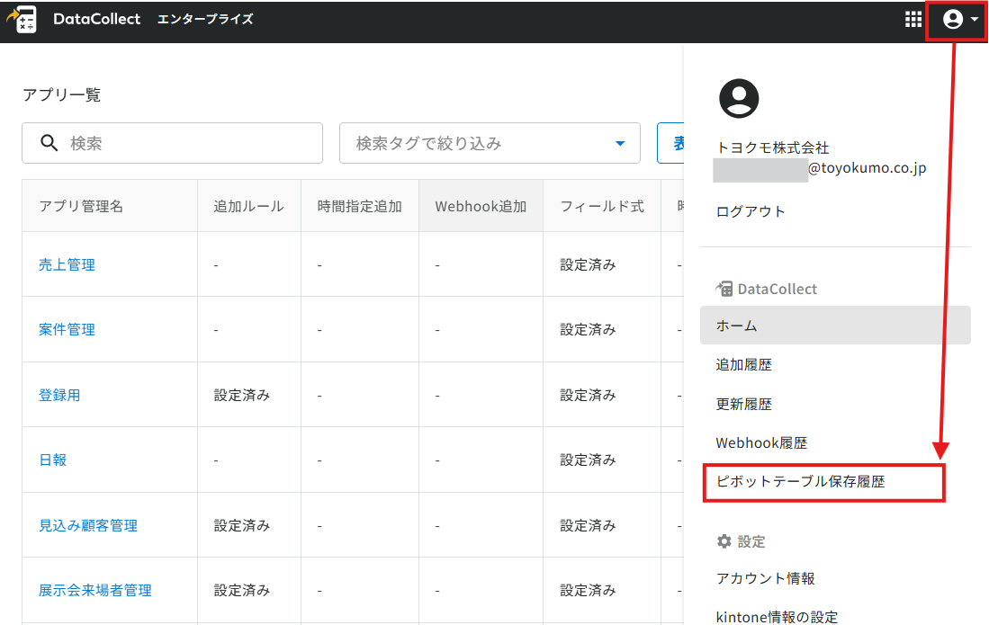Open the 売上管理 app link
989x625 pixels.
pos(67,264)
